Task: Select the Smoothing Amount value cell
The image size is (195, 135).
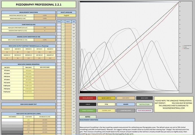Action: coord(45,16)
